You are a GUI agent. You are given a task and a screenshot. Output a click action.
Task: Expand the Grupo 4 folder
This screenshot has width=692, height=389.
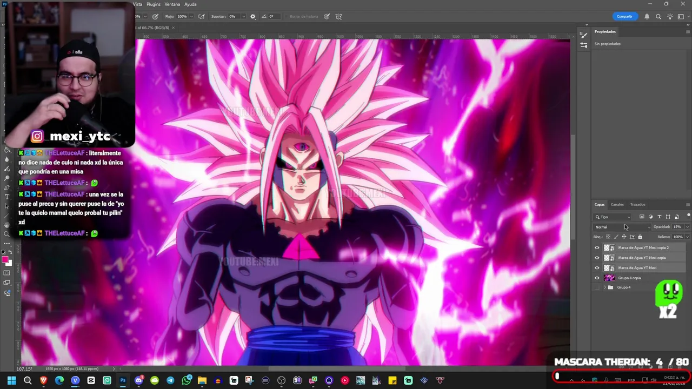coord(604,287)
